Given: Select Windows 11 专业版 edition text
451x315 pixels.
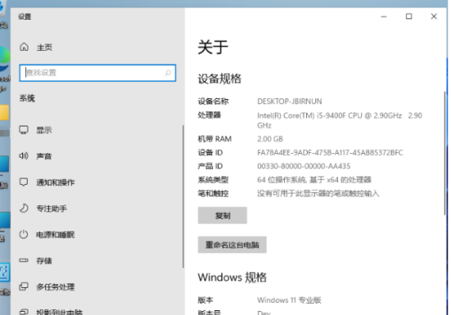Looking at the screenshot, I should (289, 300).
